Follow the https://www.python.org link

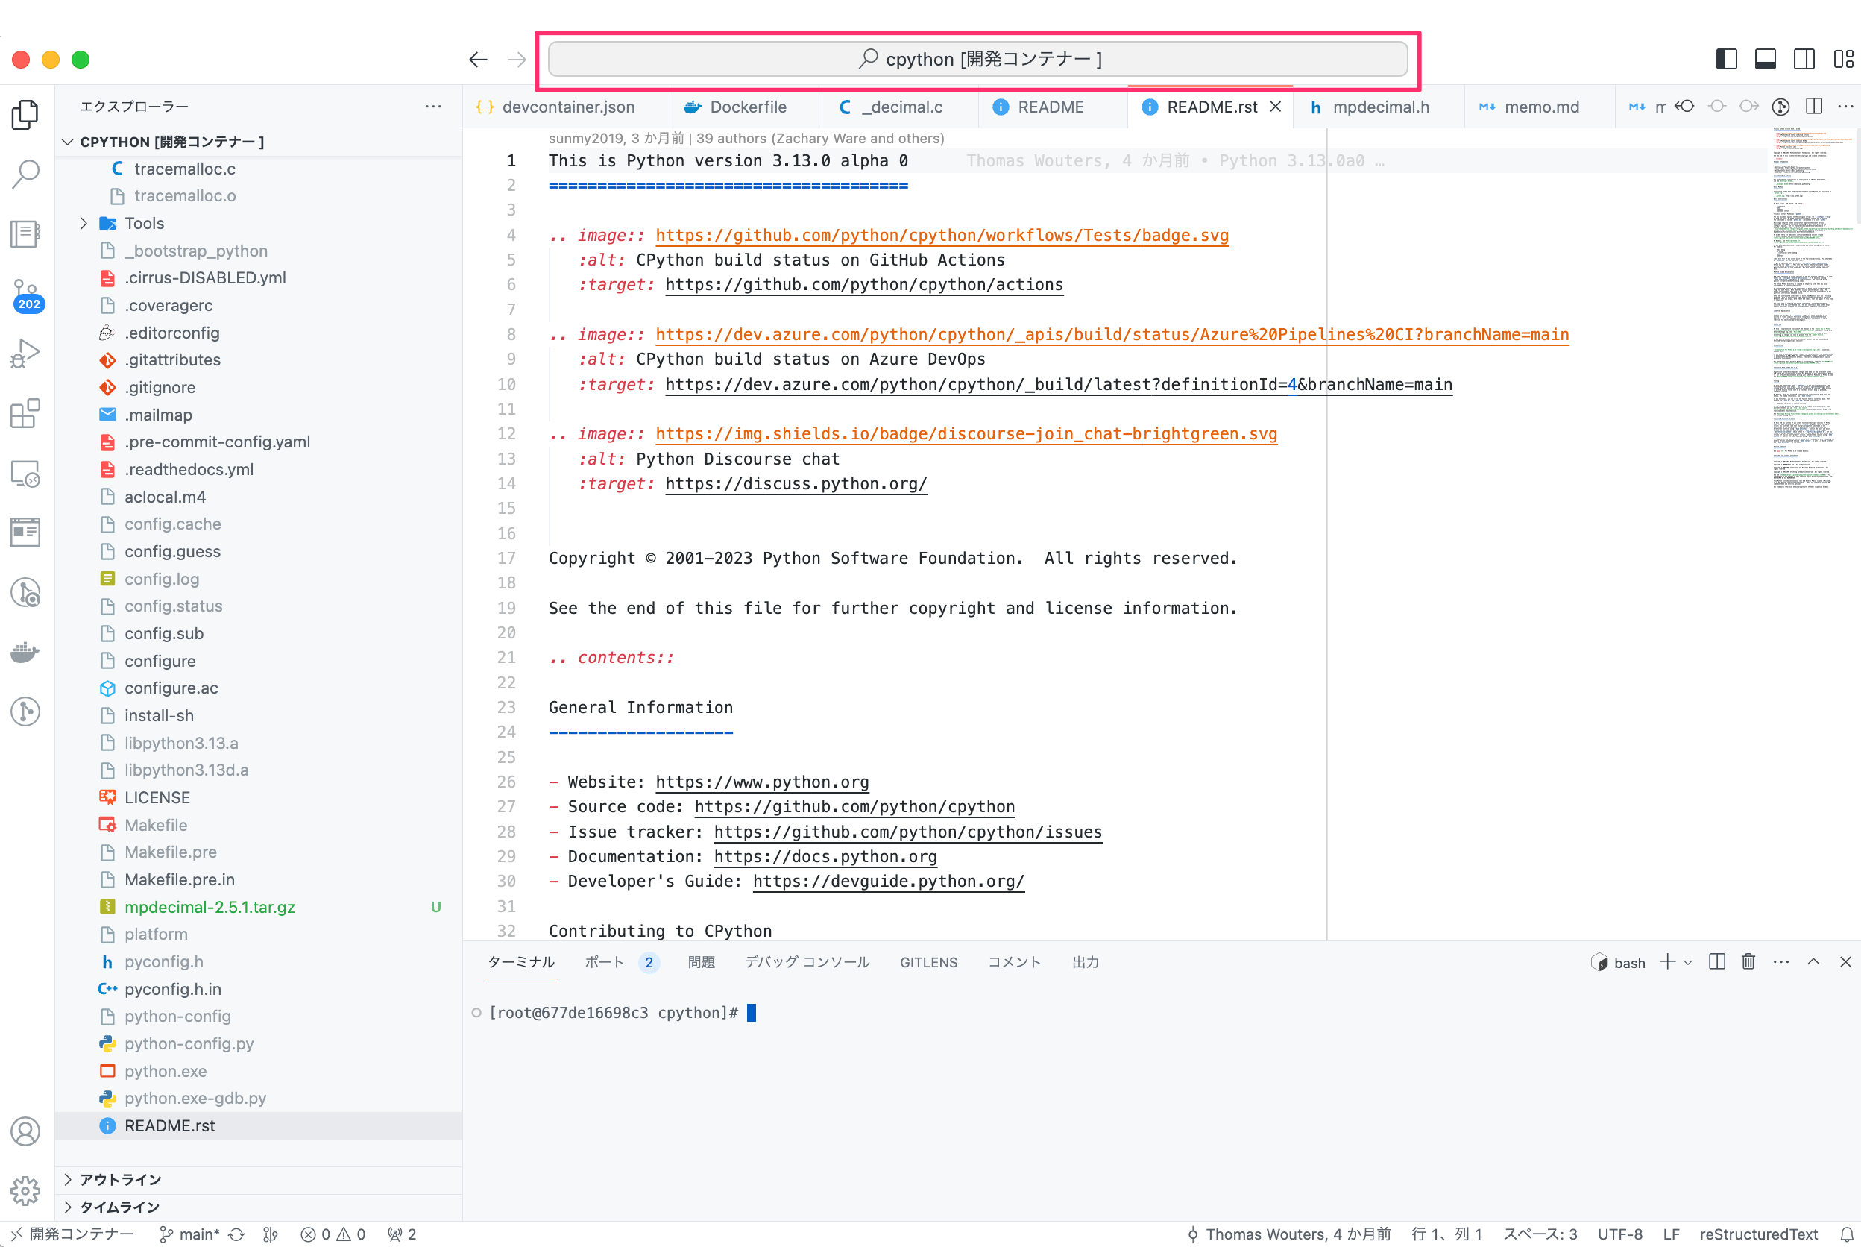tap(761, 782)
